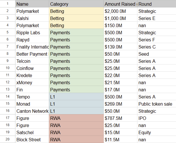Click row number 14 header
This screenshot has height=143, width=176.
[7, 97]
